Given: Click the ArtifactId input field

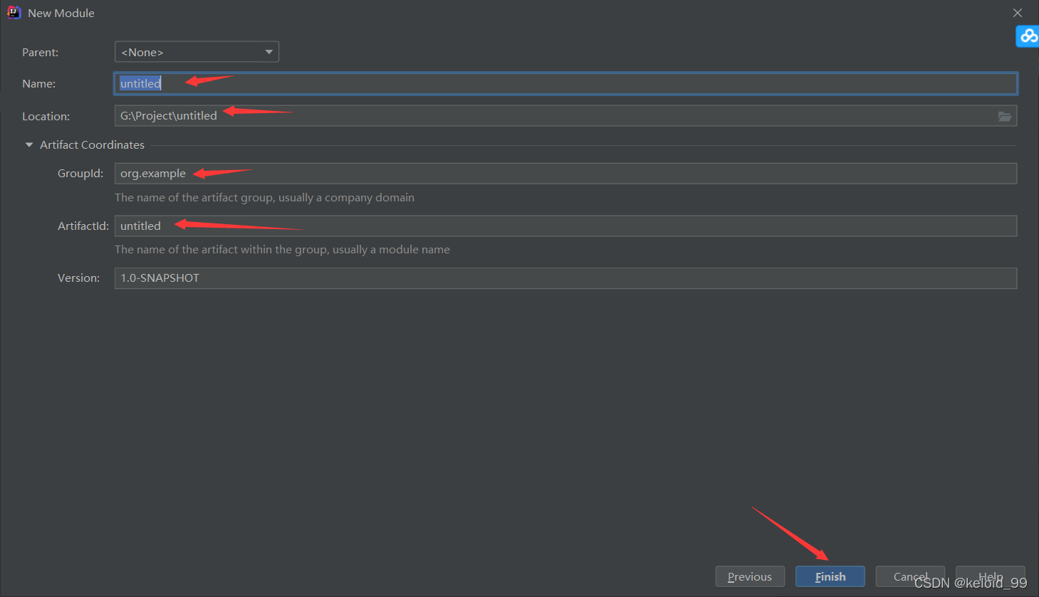Looking at the screenshot, I should pyautogui.click(x=565, y=226).
